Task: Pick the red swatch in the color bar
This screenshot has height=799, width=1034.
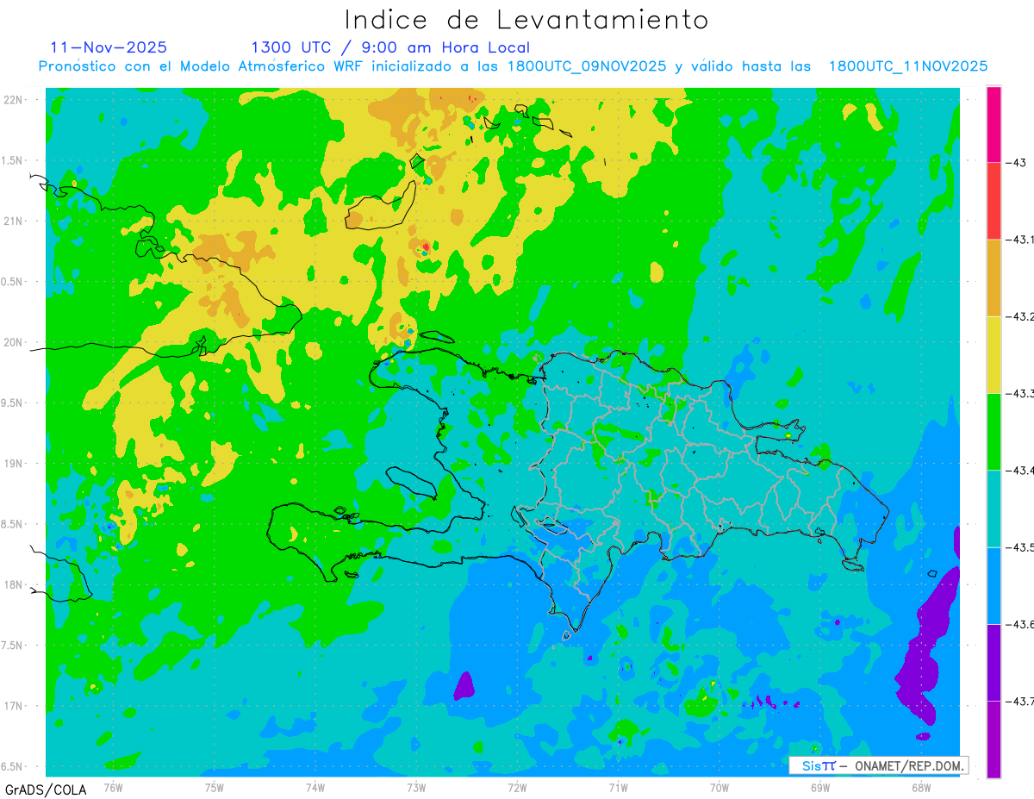Action: (994, 201)
